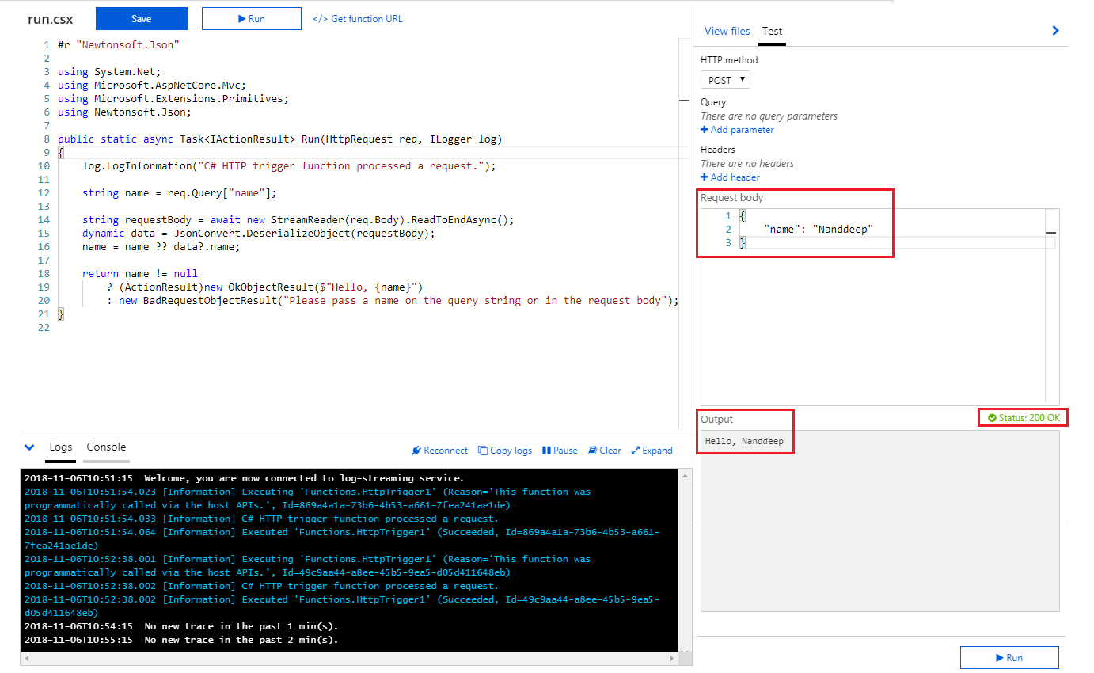Collapse the logs panel with chevron
Image resolution: width=1094 pixels, height=673 pixels.
coord(29,447)
